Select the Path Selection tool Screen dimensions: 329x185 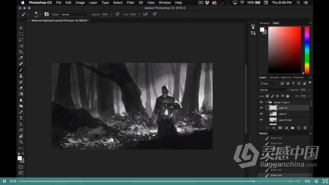(x=21, y=124)
